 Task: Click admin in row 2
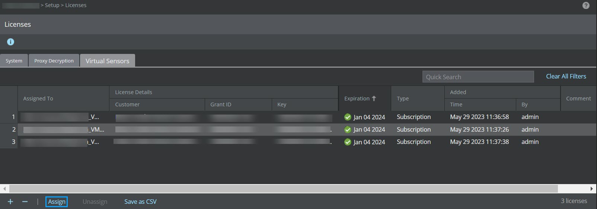530,129
